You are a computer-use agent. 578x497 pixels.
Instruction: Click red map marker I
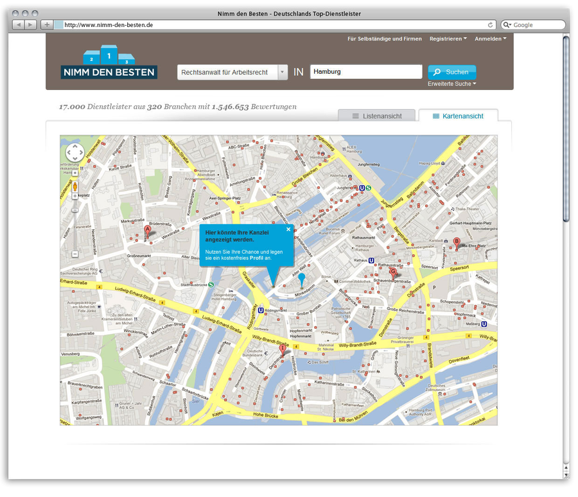point(283,350)
